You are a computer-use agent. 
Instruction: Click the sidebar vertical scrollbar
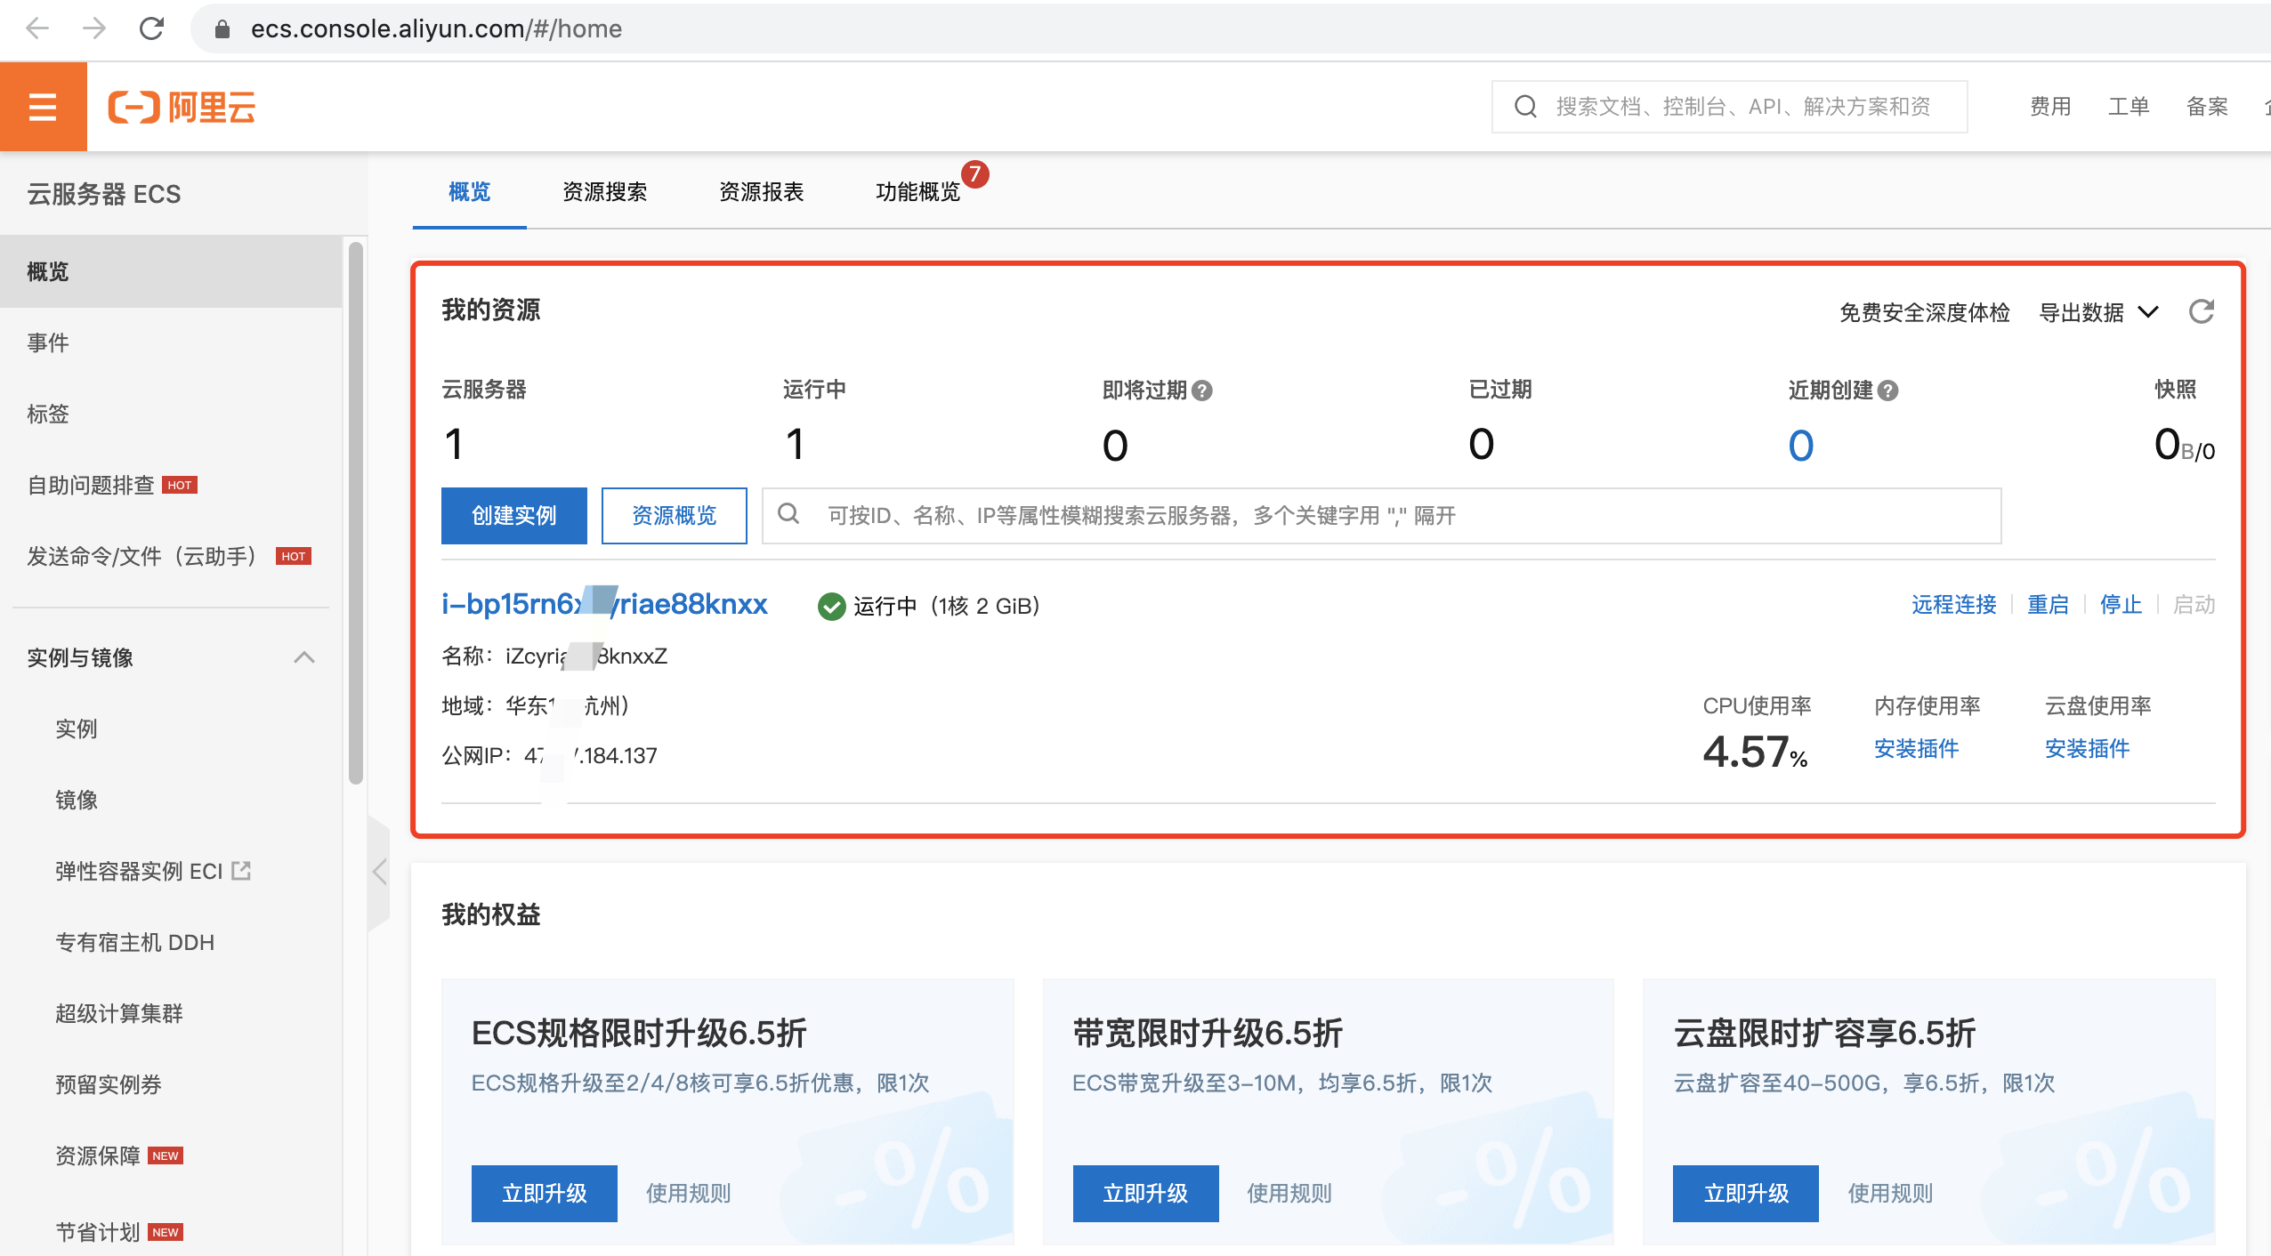coord(356,513)
